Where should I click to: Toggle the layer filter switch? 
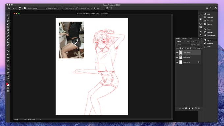202,41
